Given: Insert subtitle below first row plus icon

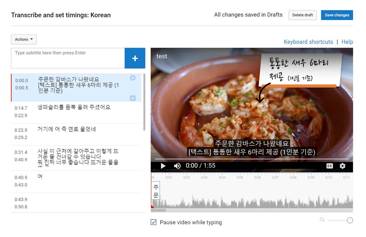Looking at the screenshot, I should pos(133,98).
